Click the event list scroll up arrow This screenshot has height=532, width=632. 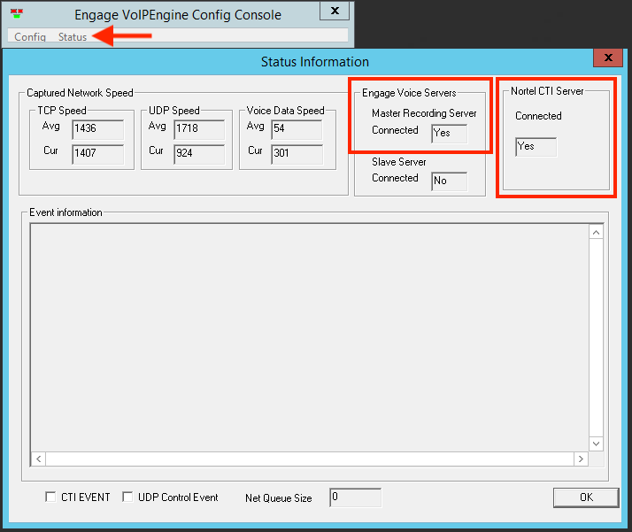point(596,232)
